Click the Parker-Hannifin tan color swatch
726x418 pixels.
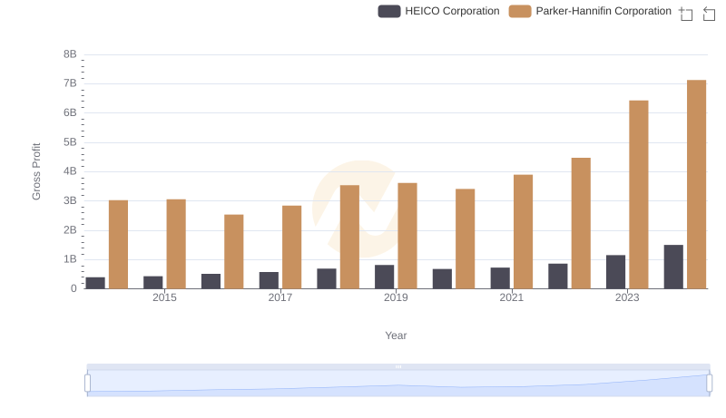coord(519,11)
